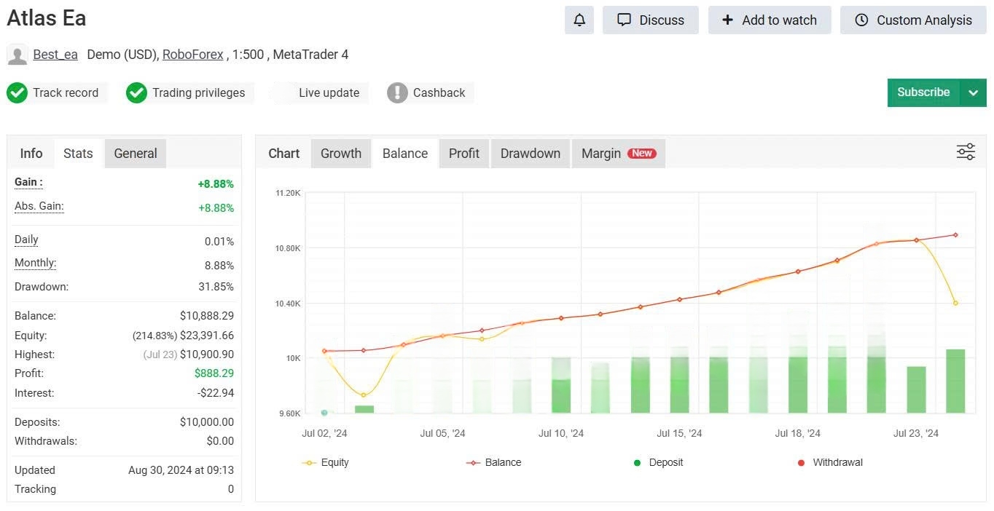Screen dimensions: 994x511
Task: Select the General tab in info panel
Action: click(136, 154)
